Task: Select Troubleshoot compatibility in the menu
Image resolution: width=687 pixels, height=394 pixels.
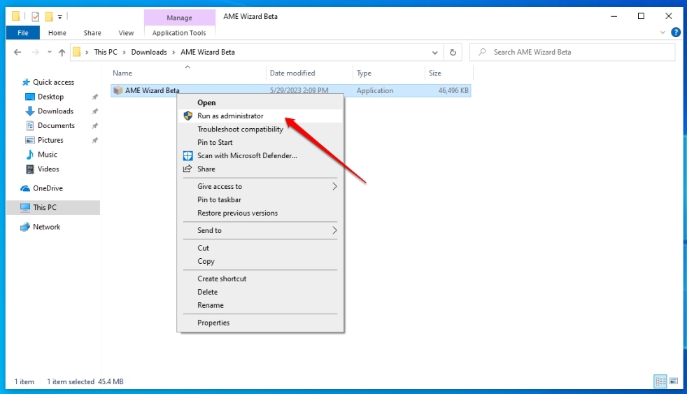Action: [x=240, y=129]
